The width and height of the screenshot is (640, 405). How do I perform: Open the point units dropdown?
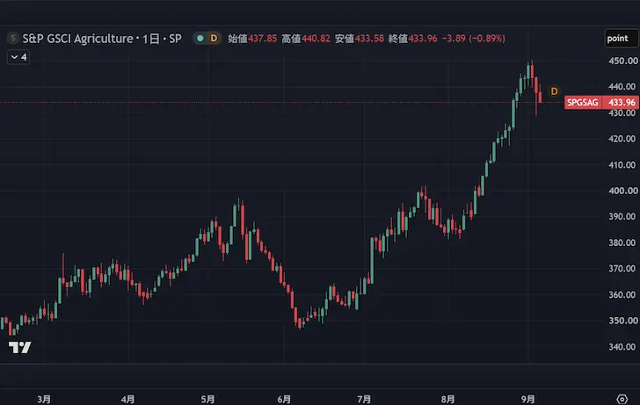[620, 39]
